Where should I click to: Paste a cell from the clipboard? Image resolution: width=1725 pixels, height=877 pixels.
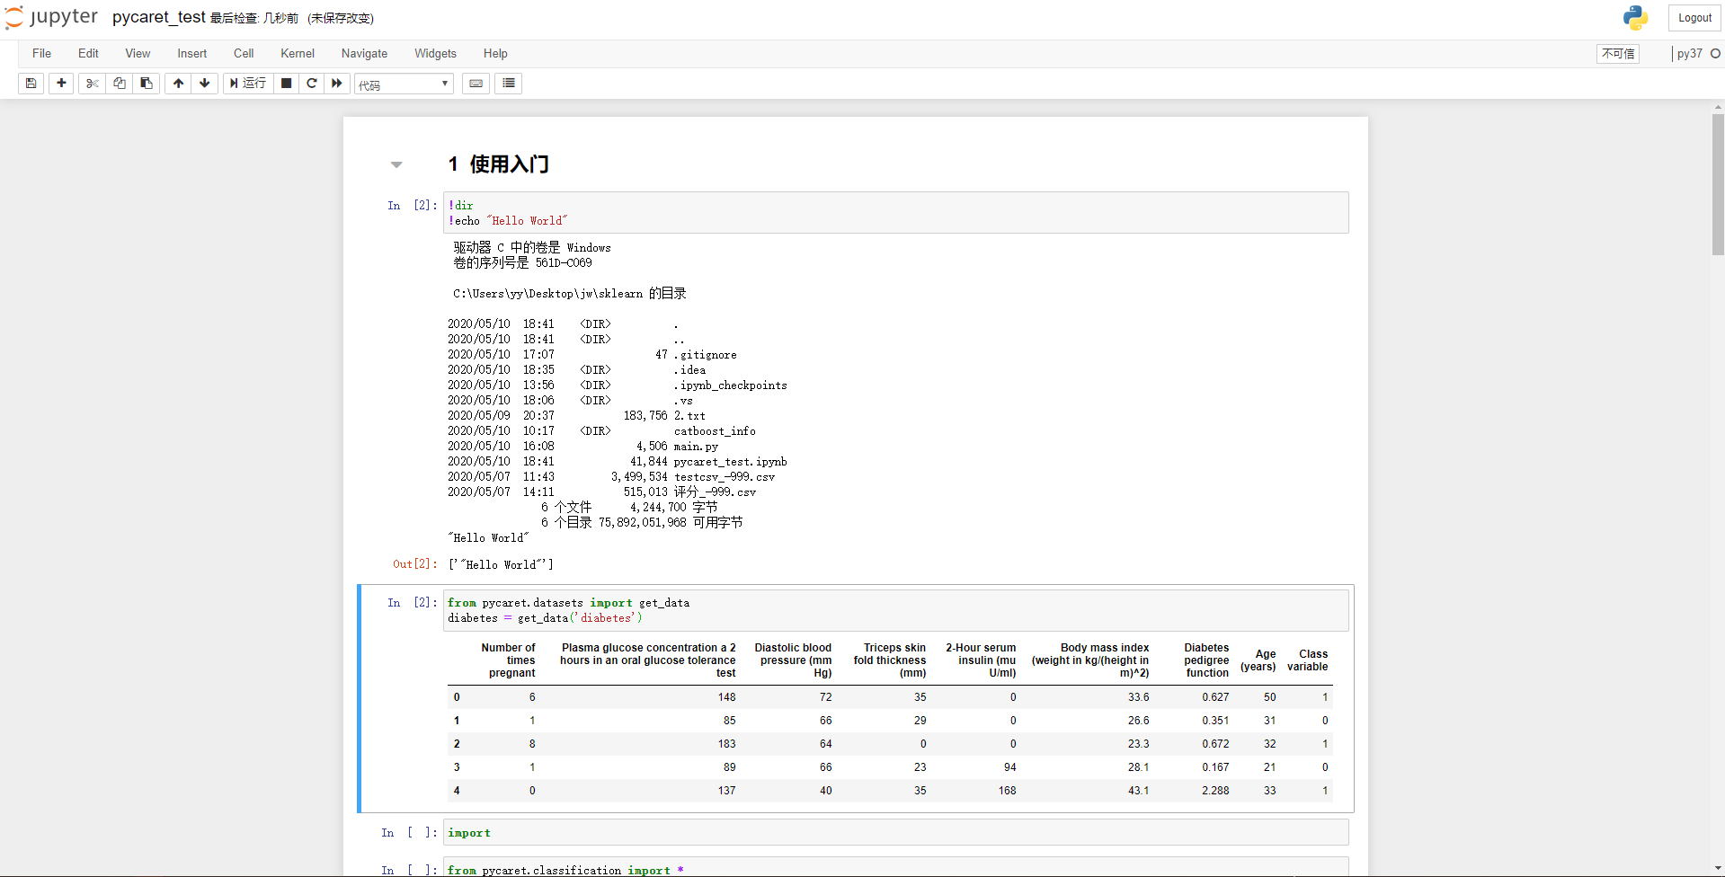coord(146,83)
